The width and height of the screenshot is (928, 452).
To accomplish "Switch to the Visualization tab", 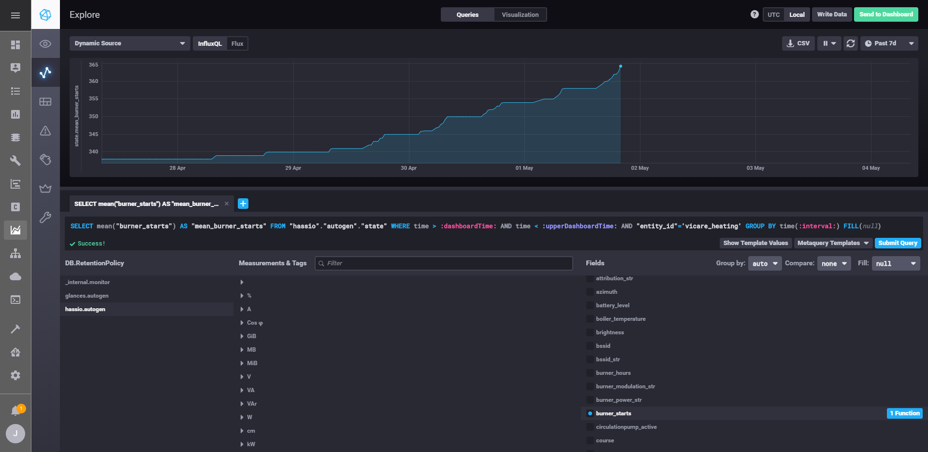I will pos(520,14).
